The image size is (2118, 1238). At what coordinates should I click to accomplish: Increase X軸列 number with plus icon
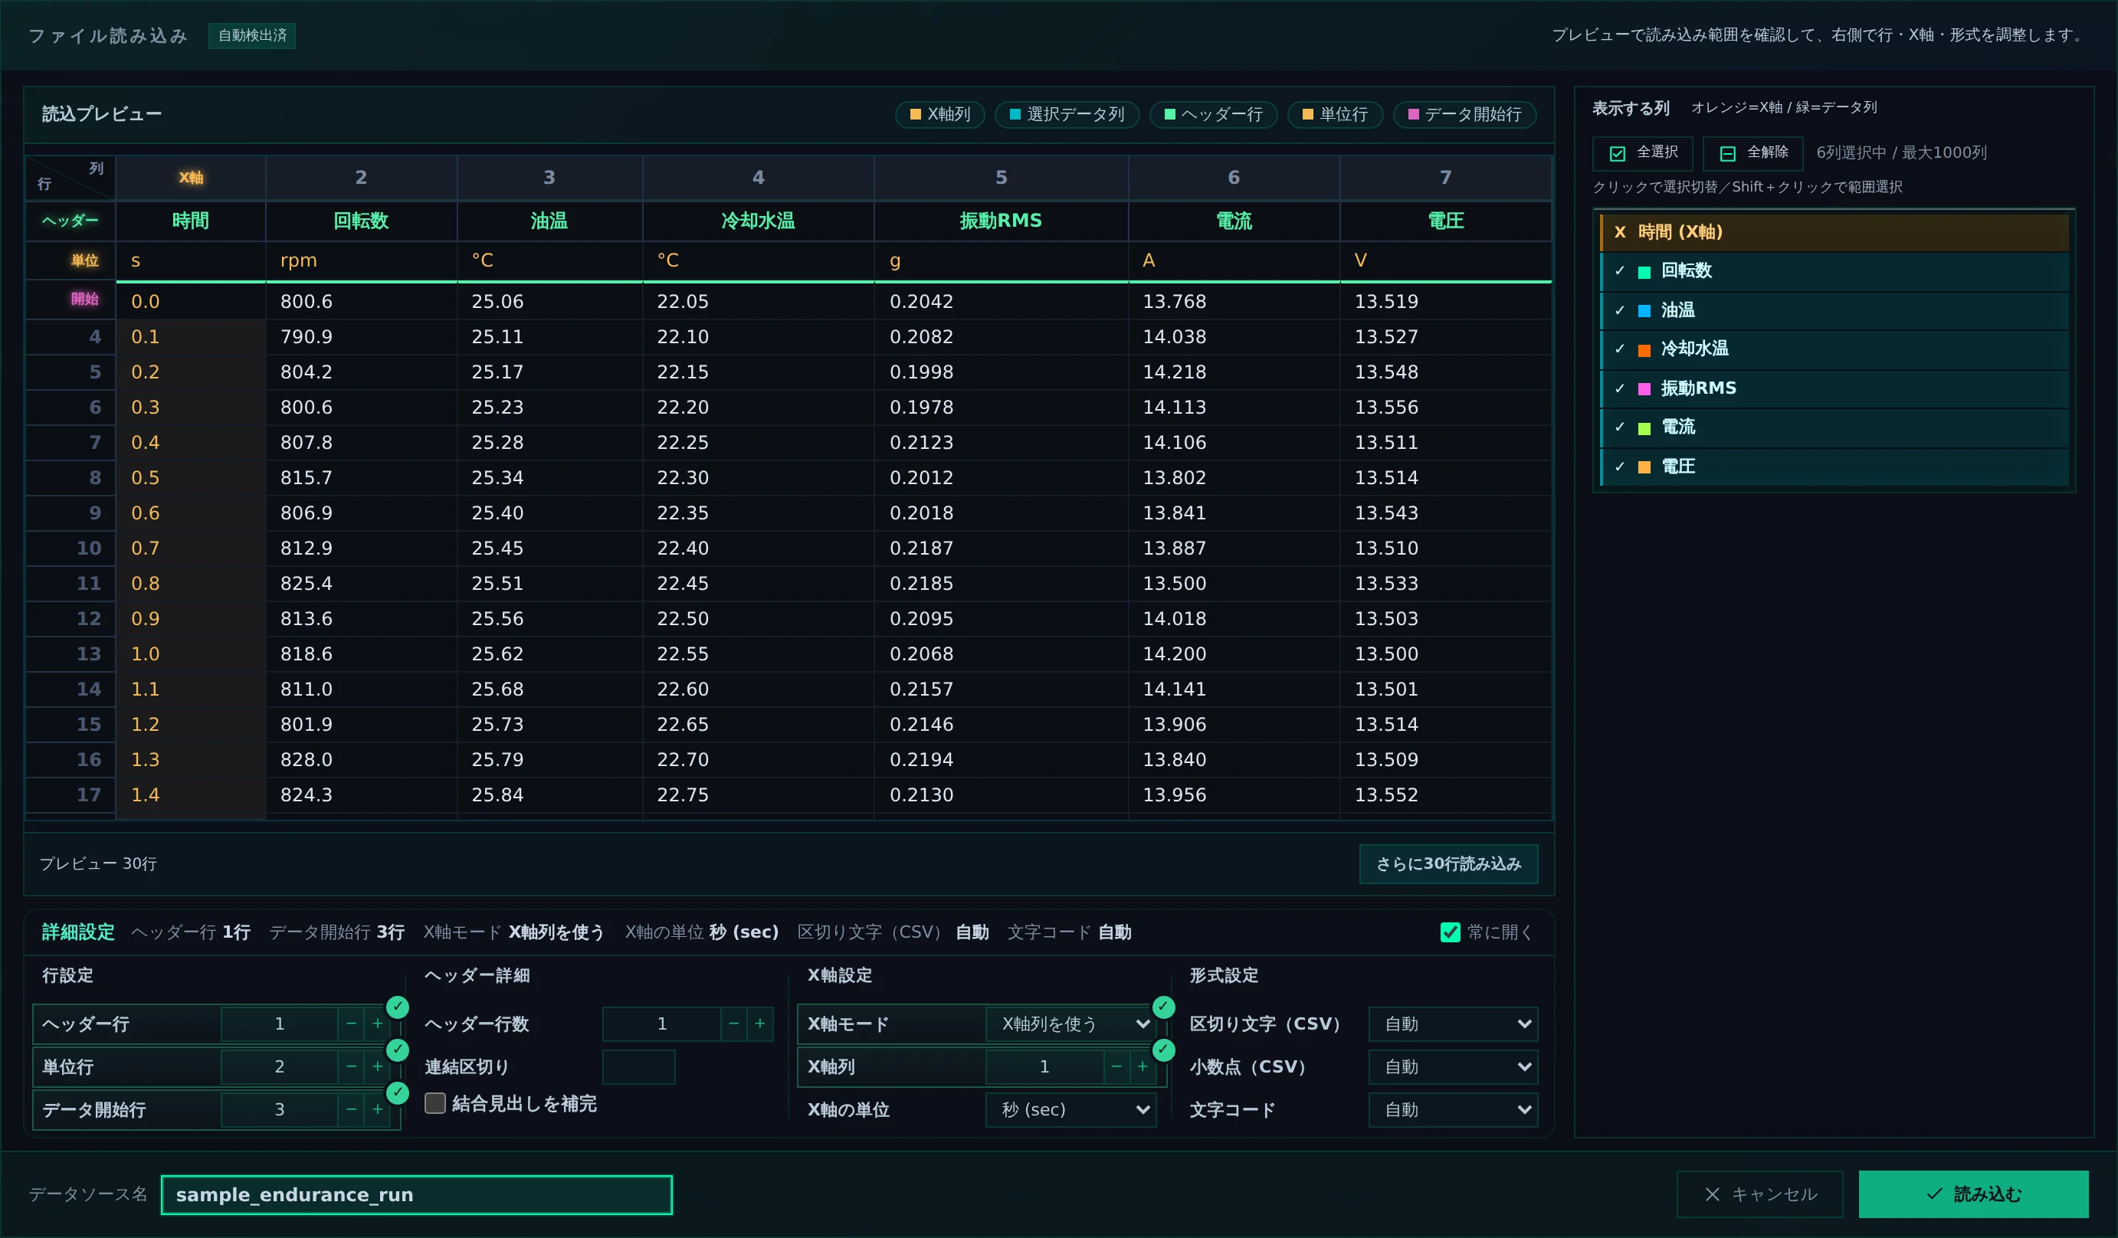click(x=1143, y=1066)
